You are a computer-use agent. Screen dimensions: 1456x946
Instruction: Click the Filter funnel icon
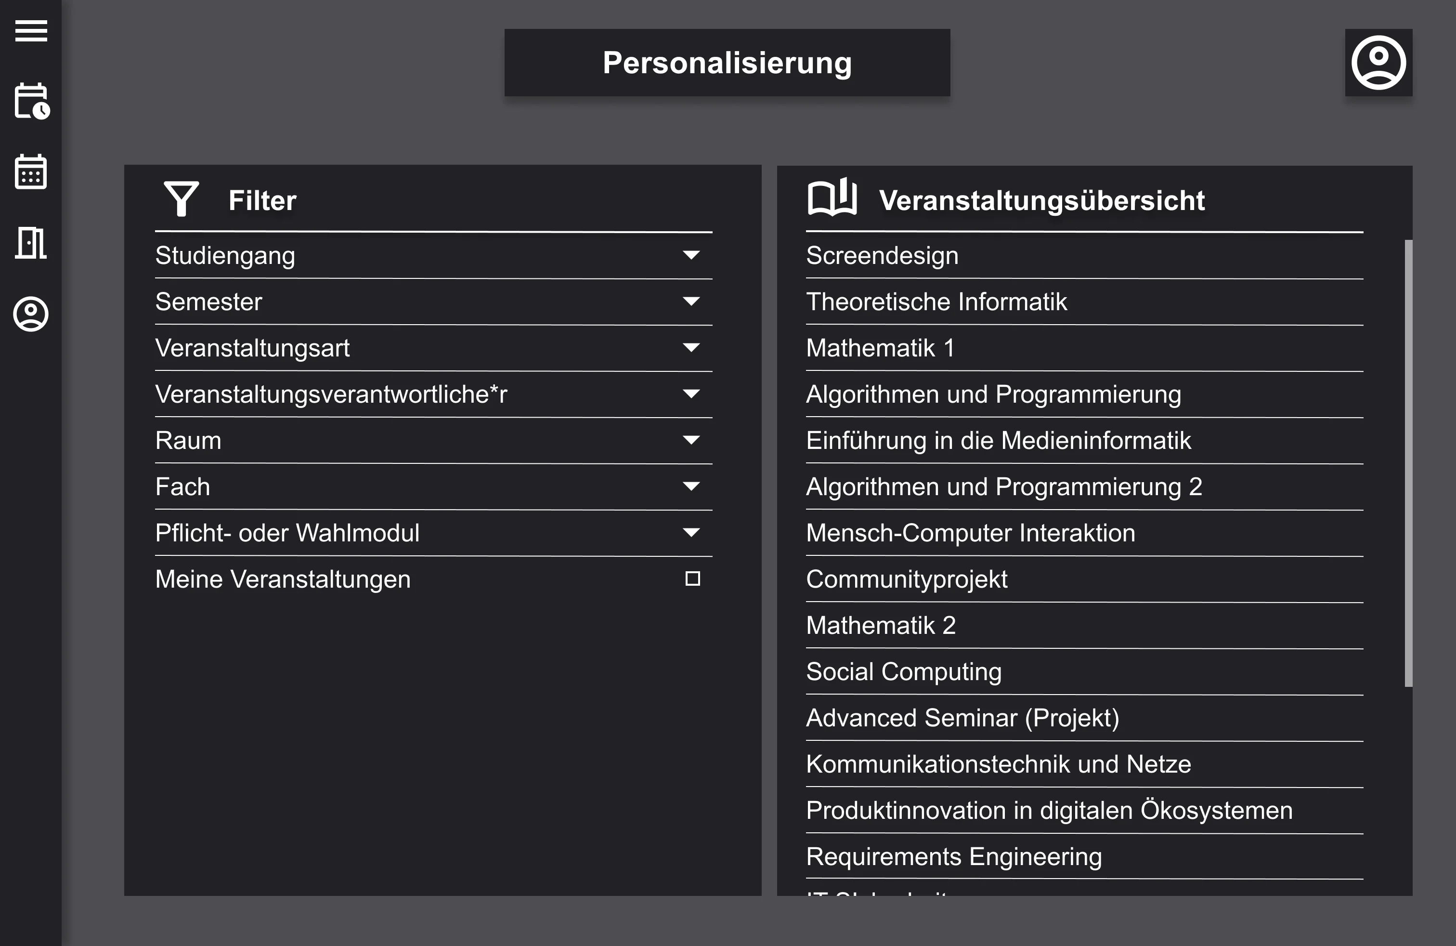[x=181, y=199]
